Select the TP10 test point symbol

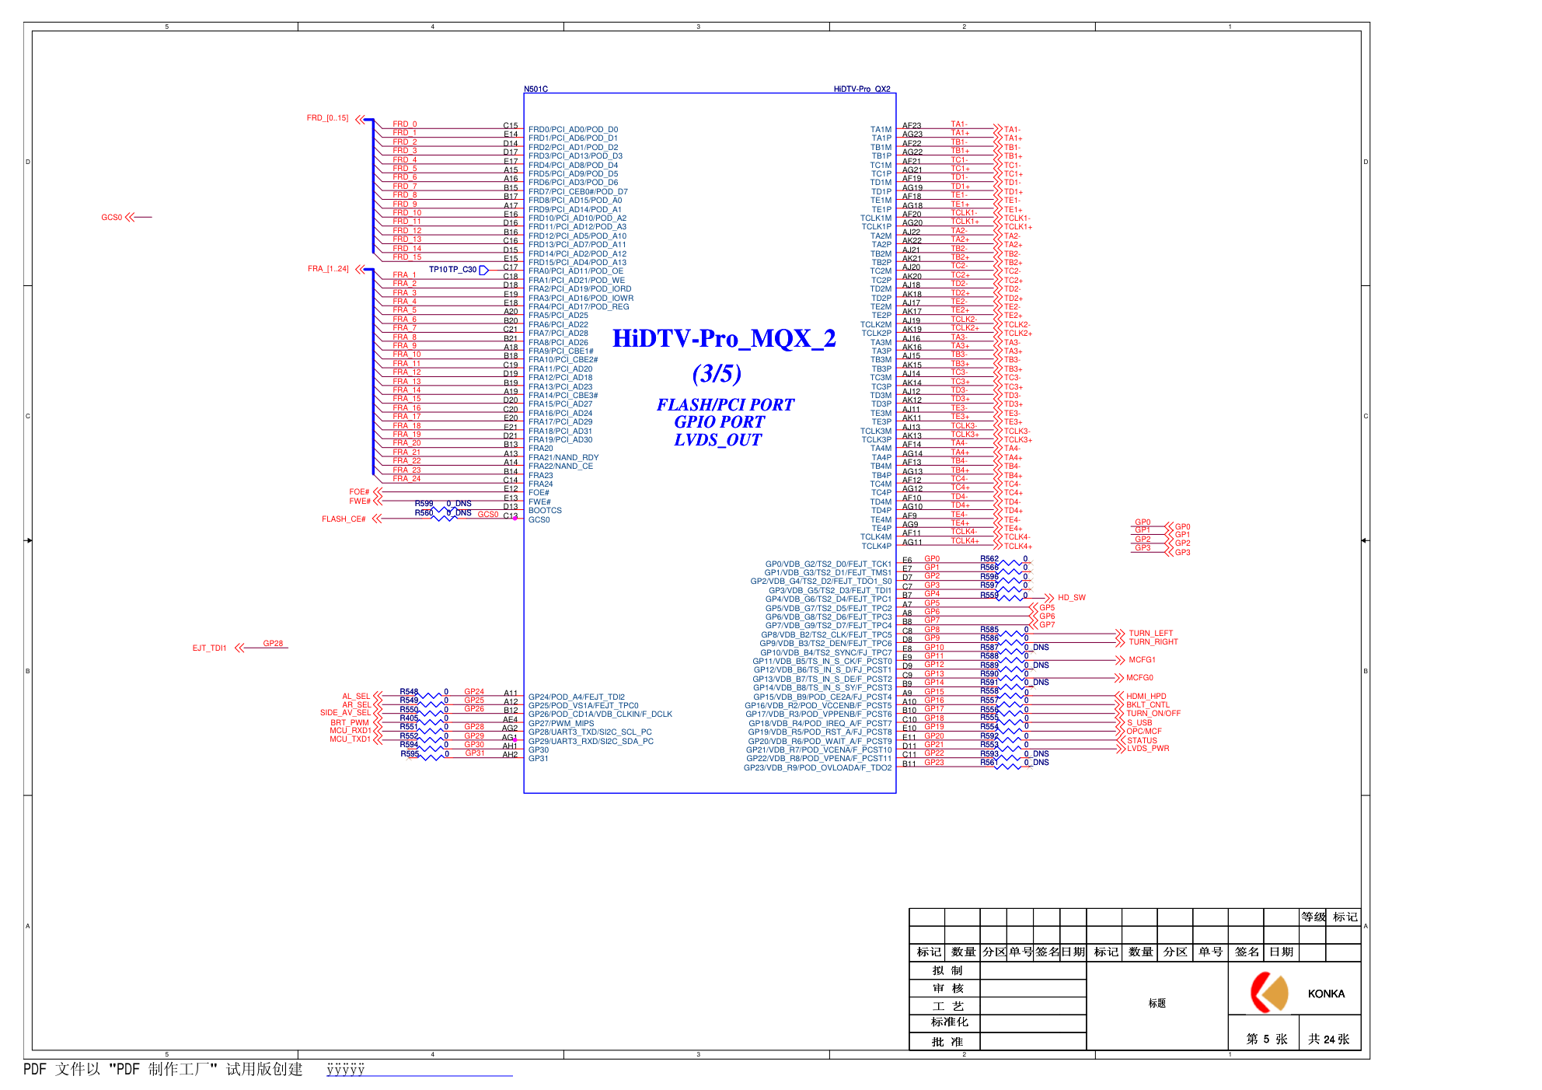tap(483, 270)
